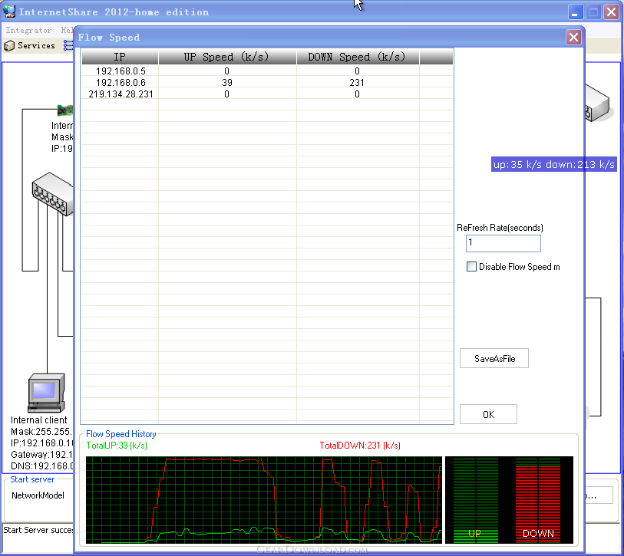
Task: Open the Services toolbar icon
Action: click(x=9, y=46)
